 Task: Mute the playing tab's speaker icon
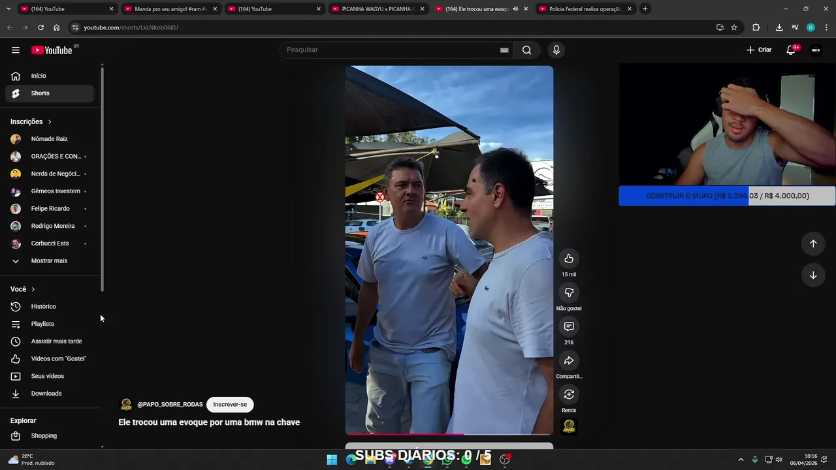pyautogui.click(x=515, y=9)
